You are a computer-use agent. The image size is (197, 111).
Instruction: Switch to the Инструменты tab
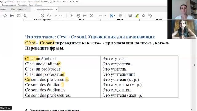[19, 10]
